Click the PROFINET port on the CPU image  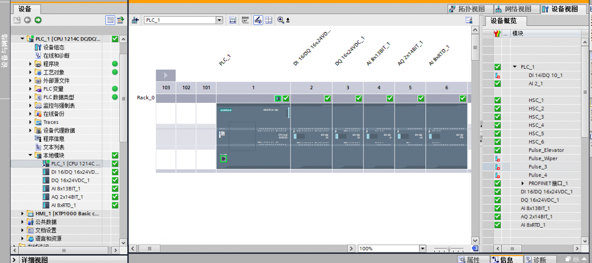(x=223, y=159)
